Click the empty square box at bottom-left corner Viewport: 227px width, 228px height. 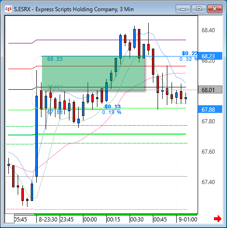tap(10, 219)
